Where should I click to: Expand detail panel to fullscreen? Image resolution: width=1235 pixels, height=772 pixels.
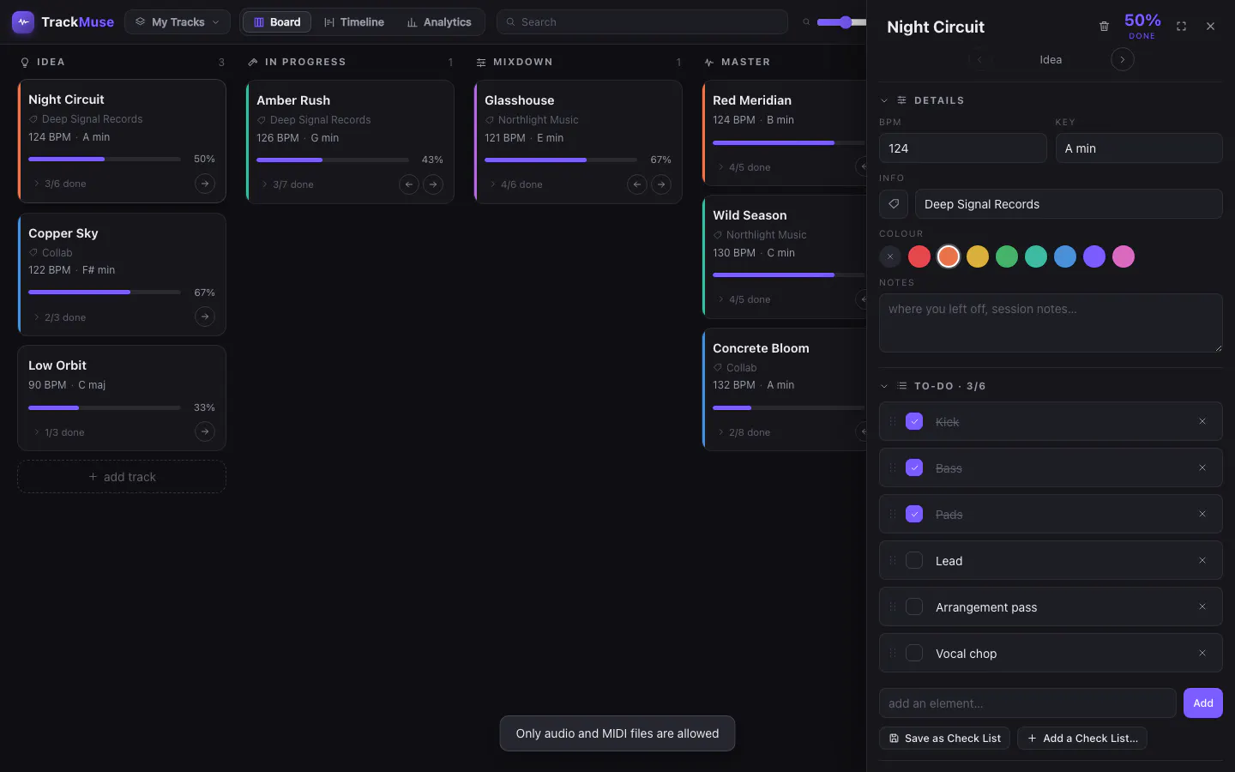point(1181,27)
